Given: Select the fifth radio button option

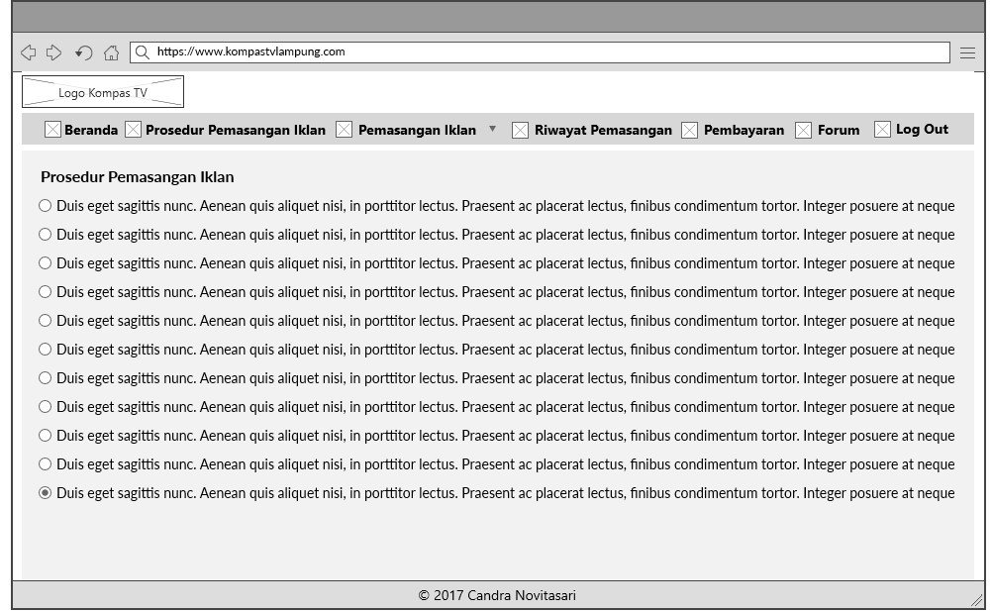Looking at the screenshot, I should pyautogui.click(x=45, y=321).
